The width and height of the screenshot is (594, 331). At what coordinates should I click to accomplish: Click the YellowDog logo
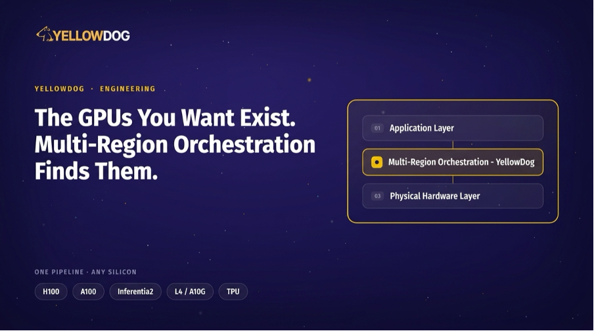[83, 34]
